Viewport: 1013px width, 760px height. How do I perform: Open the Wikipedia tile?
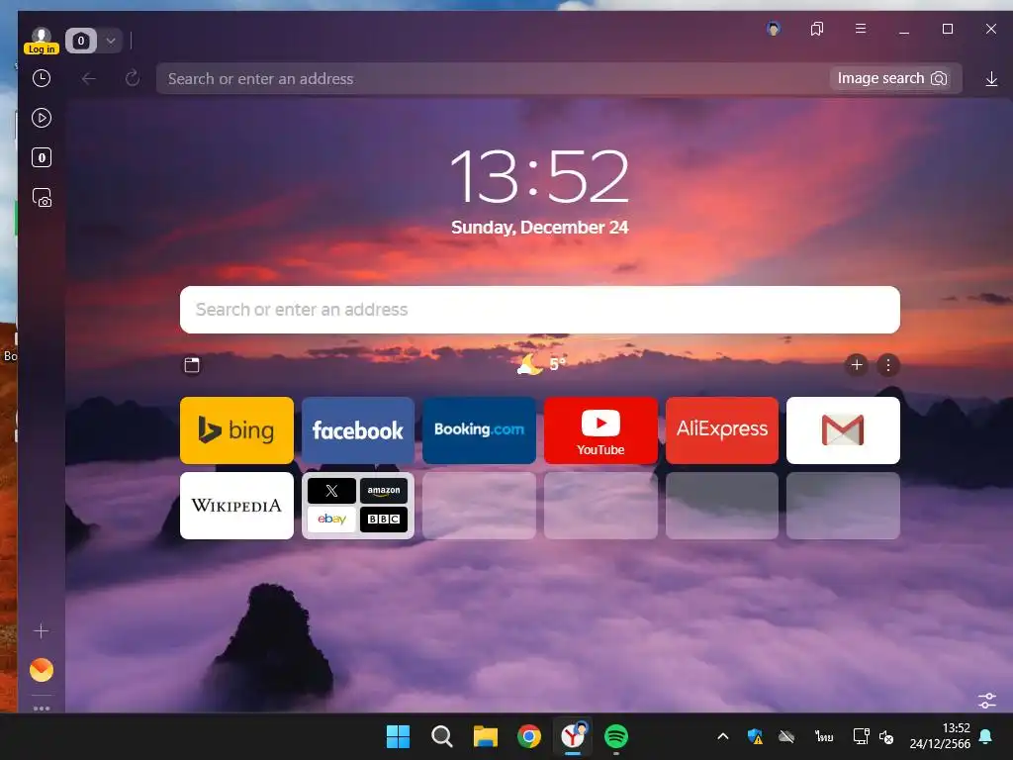236,506
